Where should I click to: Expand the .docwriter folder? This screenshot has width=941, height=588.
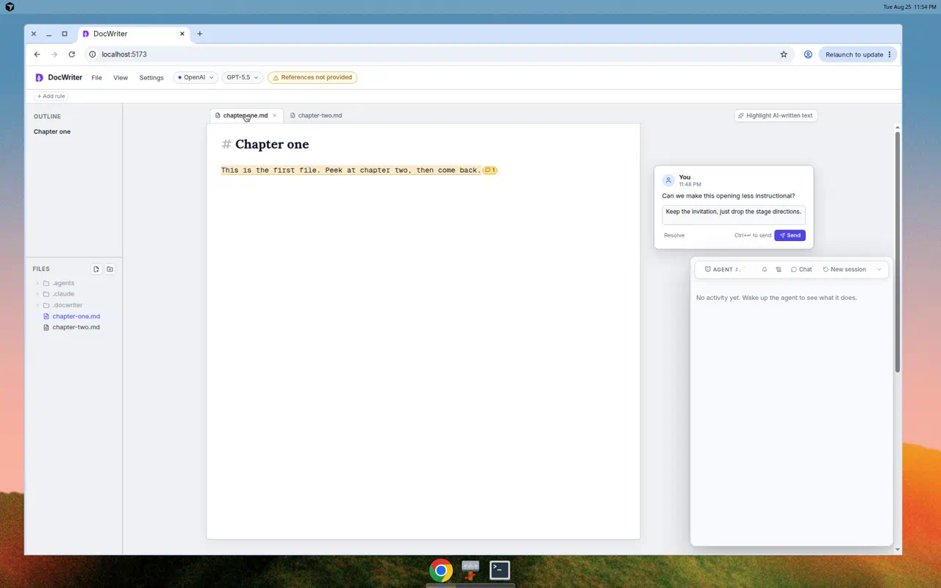[37, 305]
